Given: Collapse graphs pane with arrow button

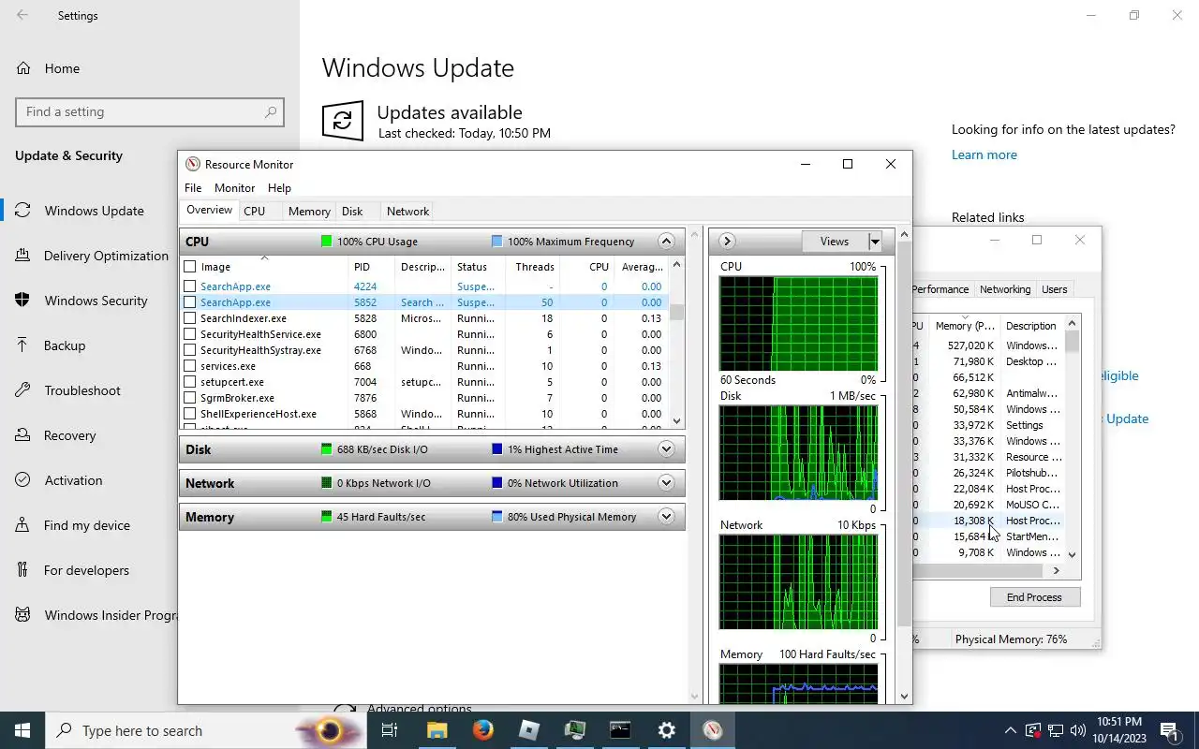Looking at the screenshot, I should point(727,242).
